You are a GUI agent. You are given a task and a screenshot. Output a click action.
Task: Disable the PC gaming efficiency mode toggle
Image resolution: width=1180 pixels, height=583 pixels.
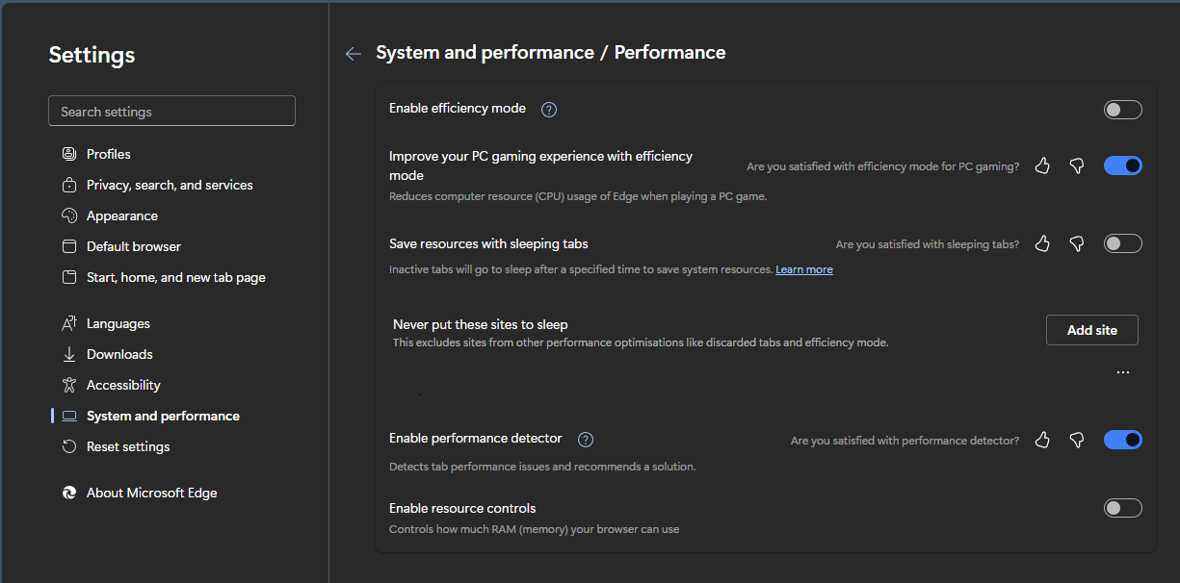coord(1122,165)
